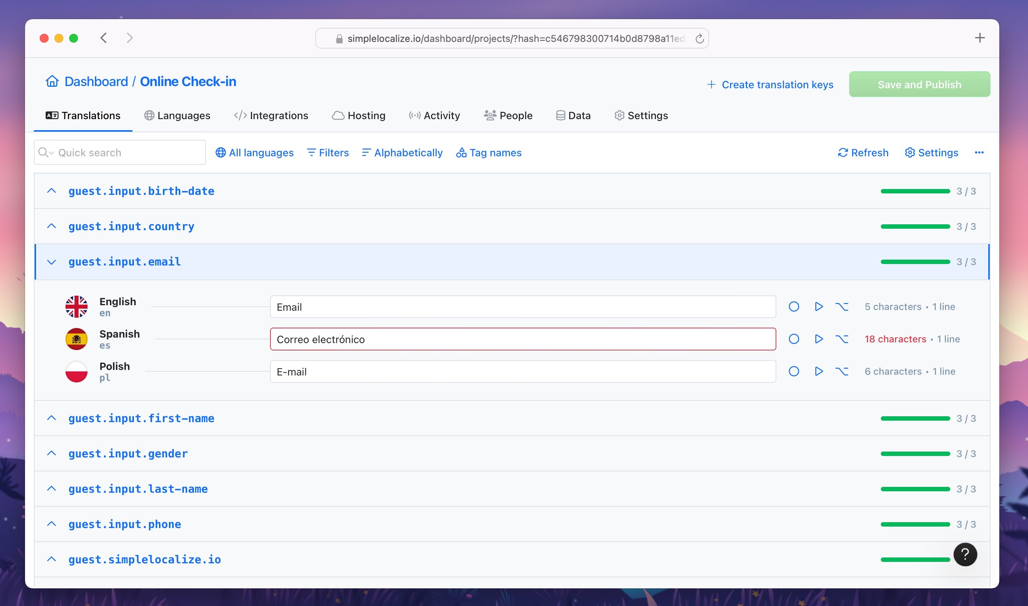Switch to the project Settings tab
1028x606 pixels.
pos(641,115)
